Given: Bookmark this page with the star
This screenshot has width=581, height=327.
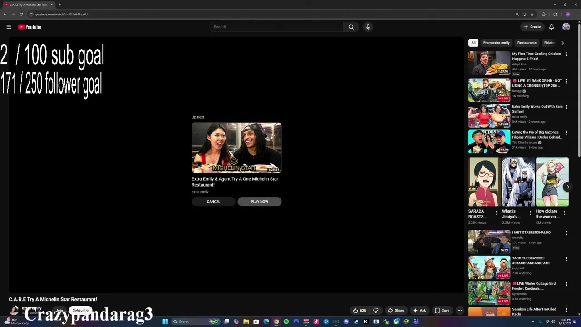Looking at the screenshot, I should tap(532, 14).
